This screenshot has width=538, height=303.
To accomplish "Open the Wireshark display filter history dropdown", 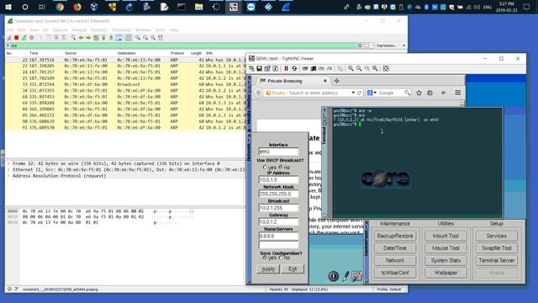I will [372, 45].
